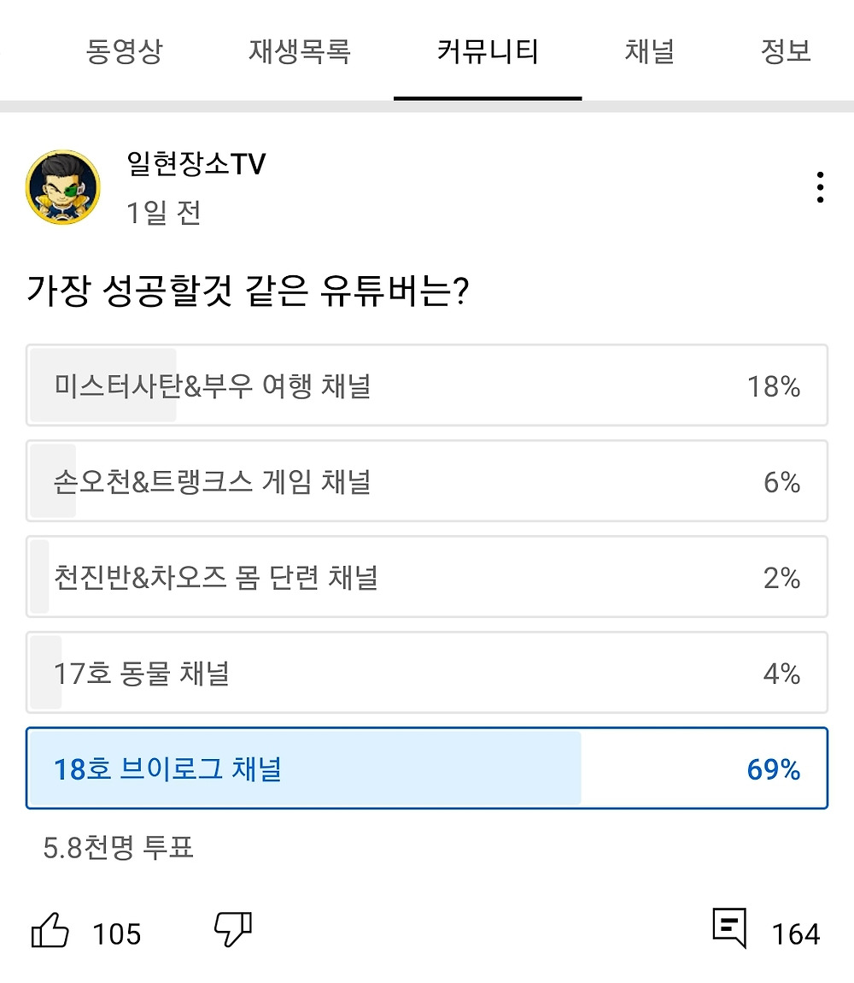
Task: Switch to the 재생목록 tab
Action: coord(300,52)
